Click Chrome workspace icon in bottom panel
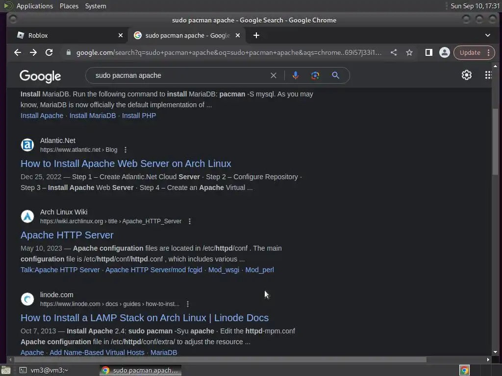The height and width of the screenshot is (376, 502). coord(464,370)
